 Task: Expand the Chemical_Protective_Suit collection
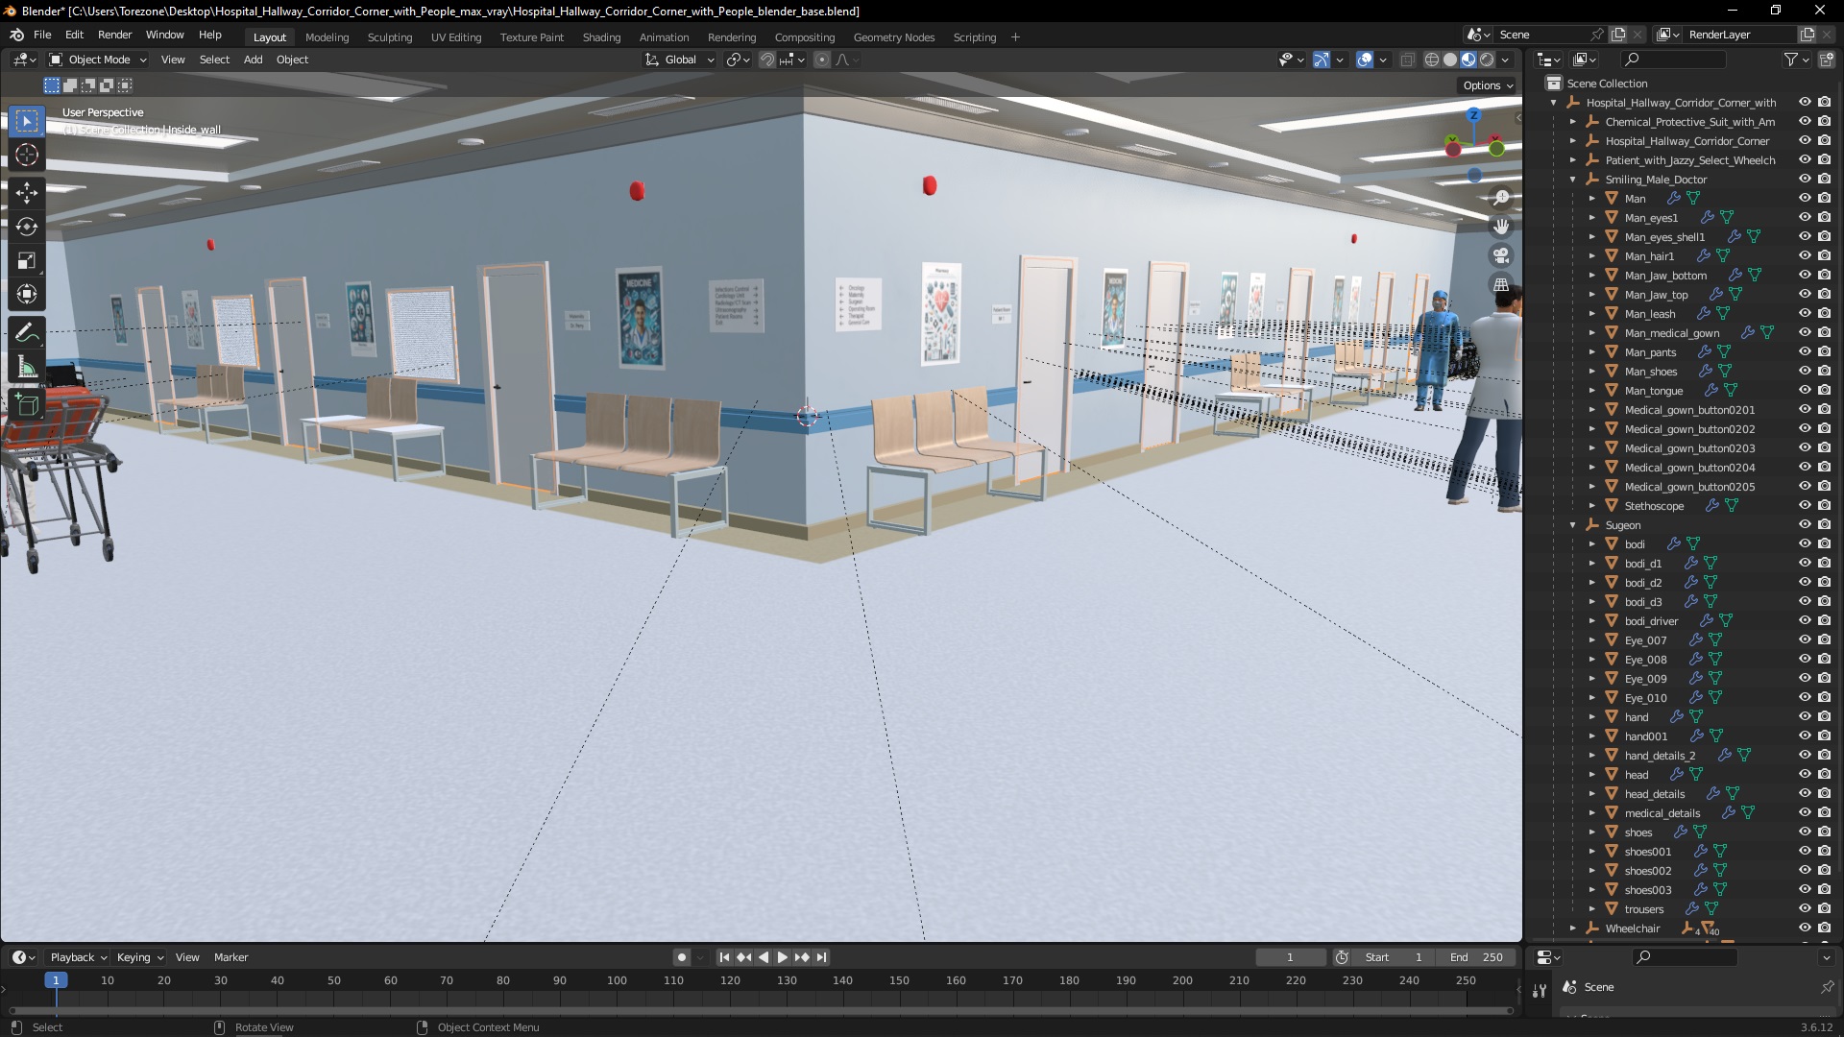pos(1573,122)
